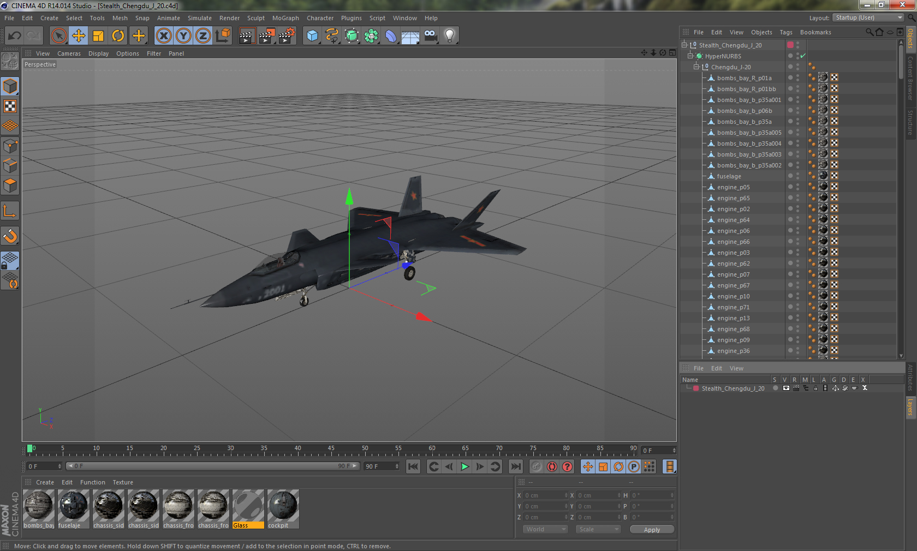Screen dimensions: 917x551
Task: Play the animation forward
Action: 465,466
